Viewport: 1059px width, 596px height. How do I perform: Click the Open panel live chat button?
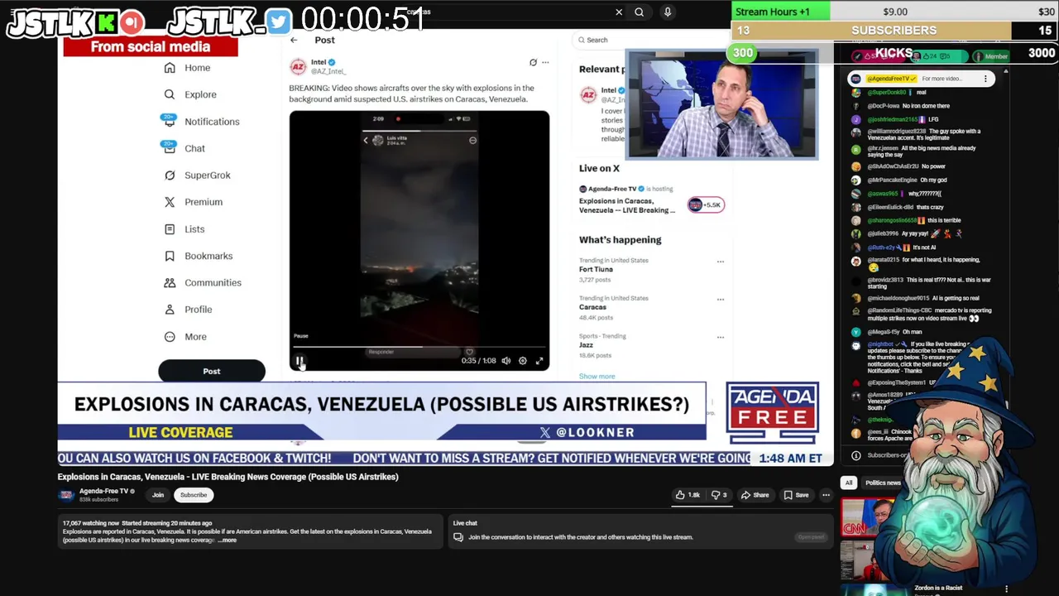click(x=811, y=537)
